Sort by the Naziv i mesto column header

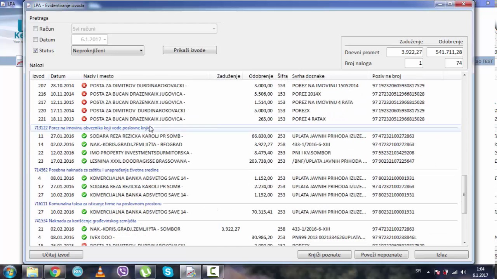tap(99, 76)
